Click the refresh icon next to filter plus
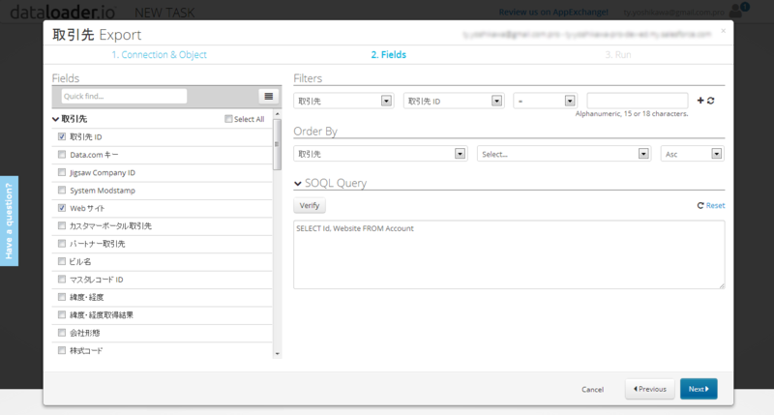The width and height of the screenshot is (774, 415). (x=711, y=101)
